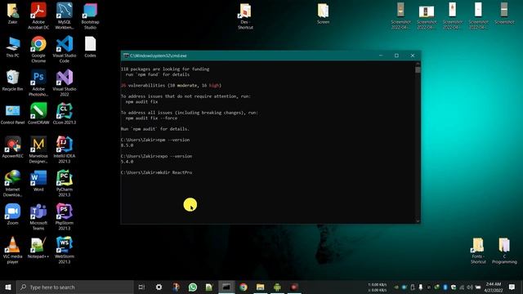
Task: Click the cmd window vertical scrollbar thumb
Action: pos(418,69)
